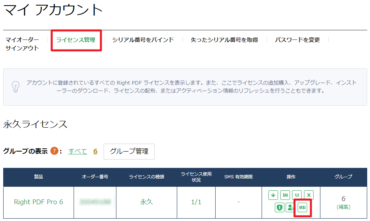The height and width of the screenshot is (221, 370).
Task: Click the マイ アカウント page title
Action: tap(53, 10)
